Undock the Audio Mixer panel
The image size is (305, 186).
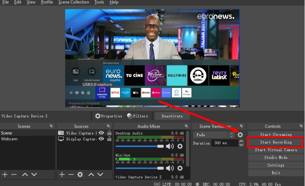[186, 126]
